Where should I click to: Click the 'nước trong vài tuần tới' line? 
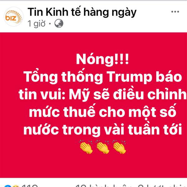[103, 129]
